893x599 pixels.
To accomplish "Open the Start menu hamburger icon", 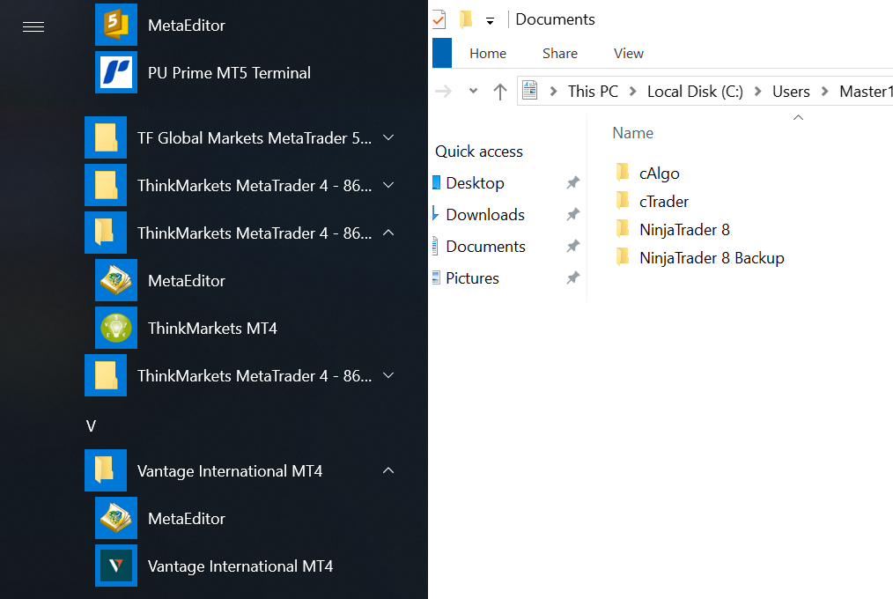I will [x=33, y=26].
